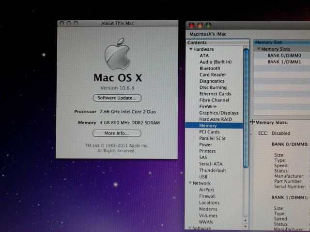Viewport: 310px width, 232px height.
Task: Select Serial-ATA in the sidebar
Action: coord(211,164)
